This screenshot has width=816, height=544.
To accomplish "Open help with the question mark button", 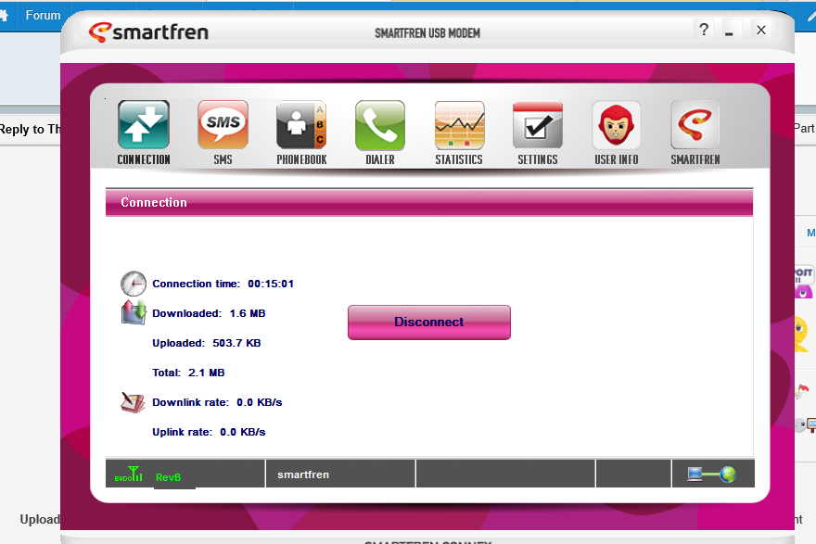I will click(x=704, y=30).
